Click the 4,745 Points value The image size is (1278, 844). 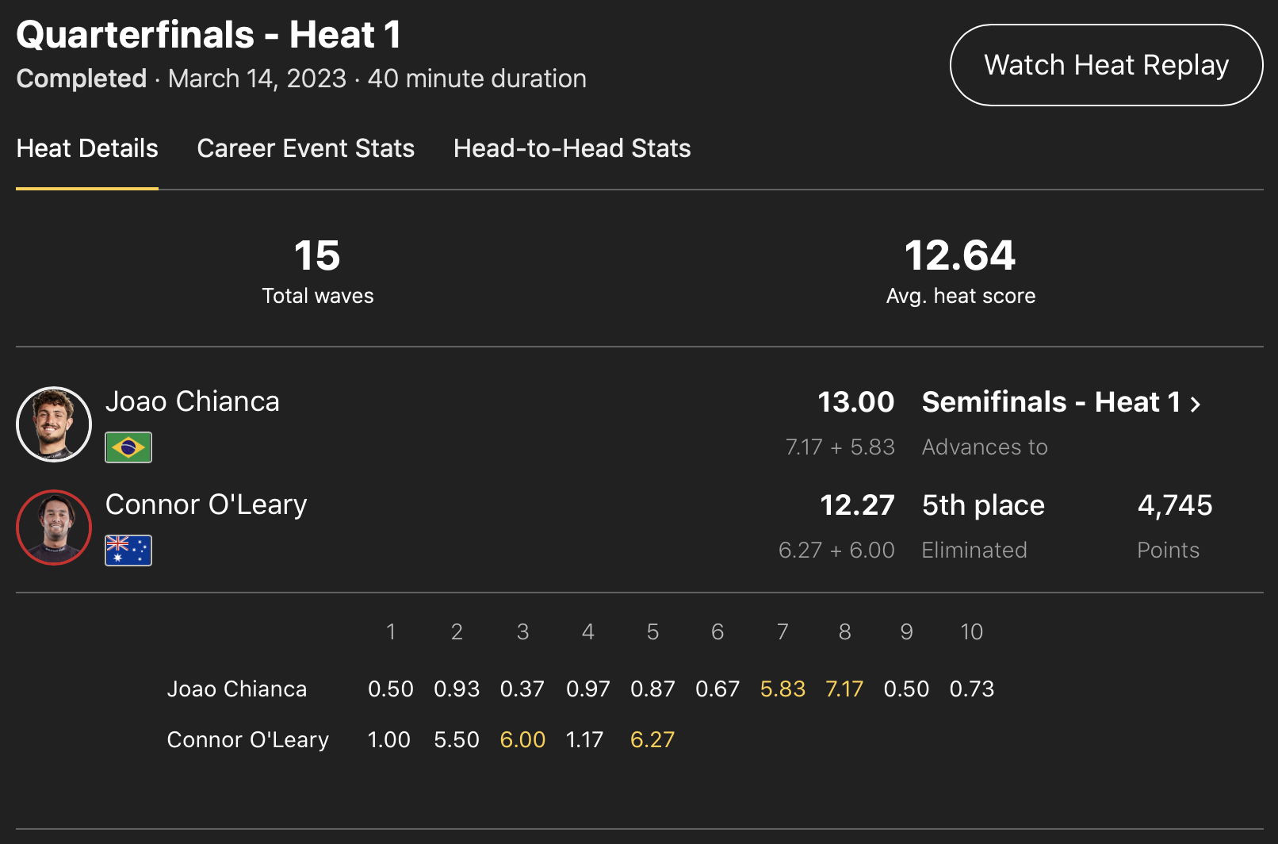click(1175, 505)
